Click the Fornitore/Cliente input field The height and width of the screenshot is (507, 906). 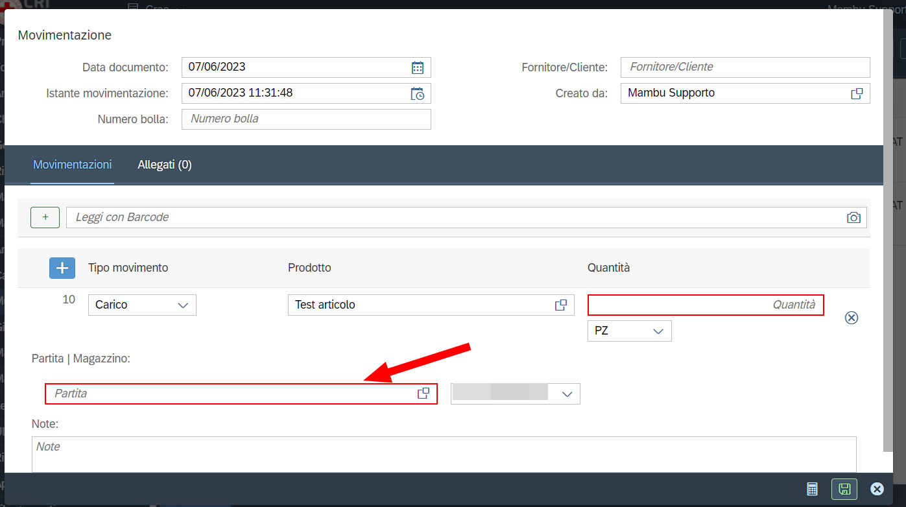[x=745, y=67]
